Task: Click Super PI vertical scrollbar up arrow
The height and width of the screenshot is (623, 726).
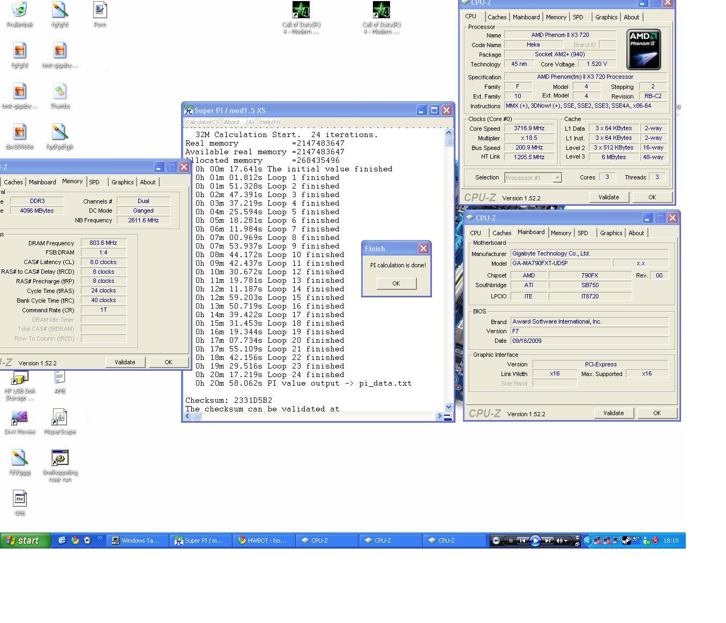Action: [x=448, y=132]
